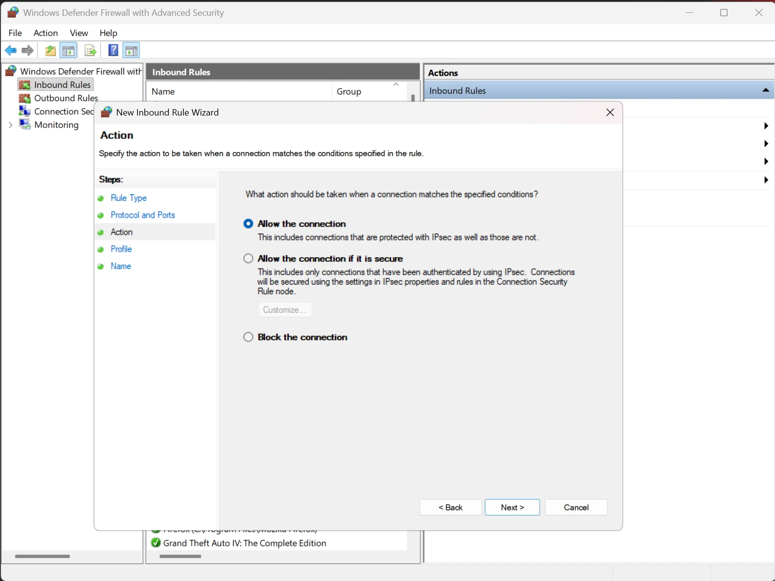Screen dimensions: 775x581
Task: Click the Up One Level folder icon
Action: (x=50, y=50)
